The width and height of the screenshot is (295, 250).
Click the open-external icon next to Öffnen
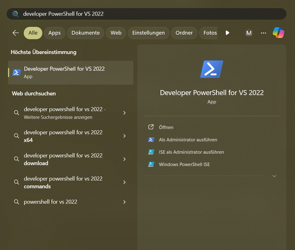click(151, 127)
